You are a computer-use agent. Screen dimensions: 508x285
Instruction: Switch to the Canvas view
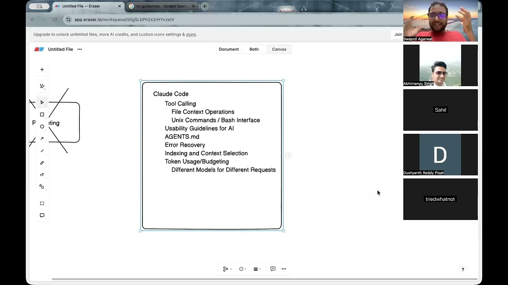pos(279,49)
